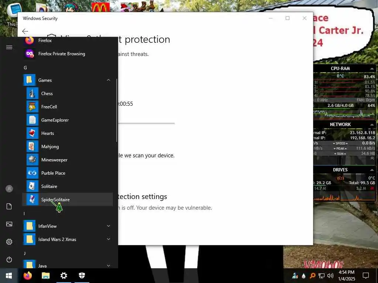The width and height of the screenshot is (378, 283).
Task: Expand the Island Wars 2 Xmas folder
Action: click(68, 239)
